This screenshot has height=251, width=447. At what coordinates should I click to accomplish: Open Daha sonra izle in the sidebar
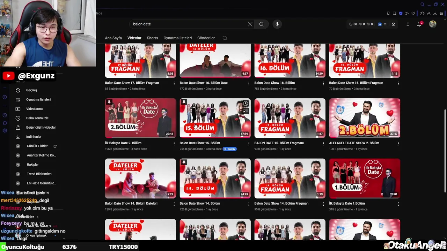coord(37,118)
